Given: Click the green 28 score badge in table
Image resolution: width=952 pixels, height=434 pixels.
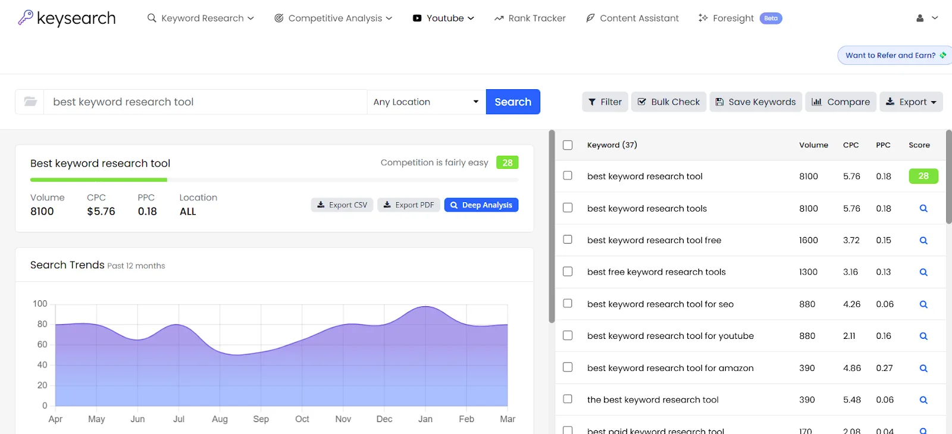Looking at the screenshot, I should click(x=923, y=176).
